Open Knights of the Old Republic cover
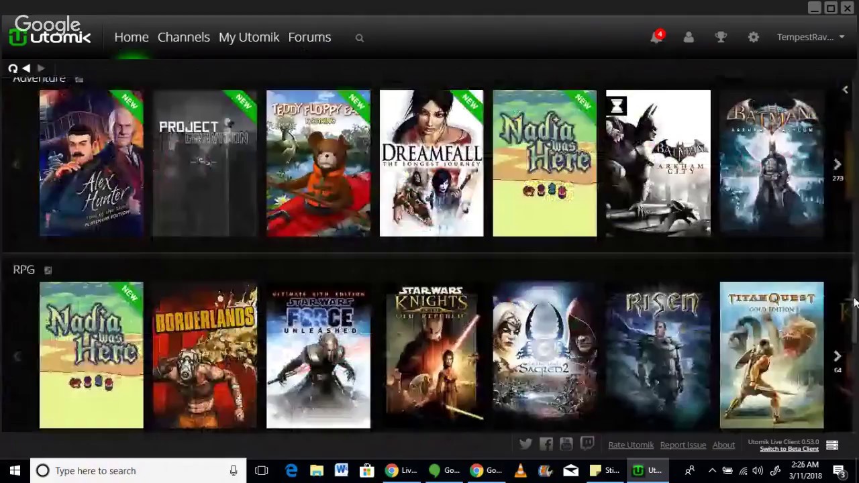Image resolution: width=859 pixels, height=483 pixels. [432, 355]
